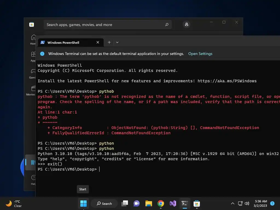Image resolution: width=280 pixels, height=210 pixels.
Task: Click the first 'pythob' command text
Action: pyautogui.click(x=106, y=91)
